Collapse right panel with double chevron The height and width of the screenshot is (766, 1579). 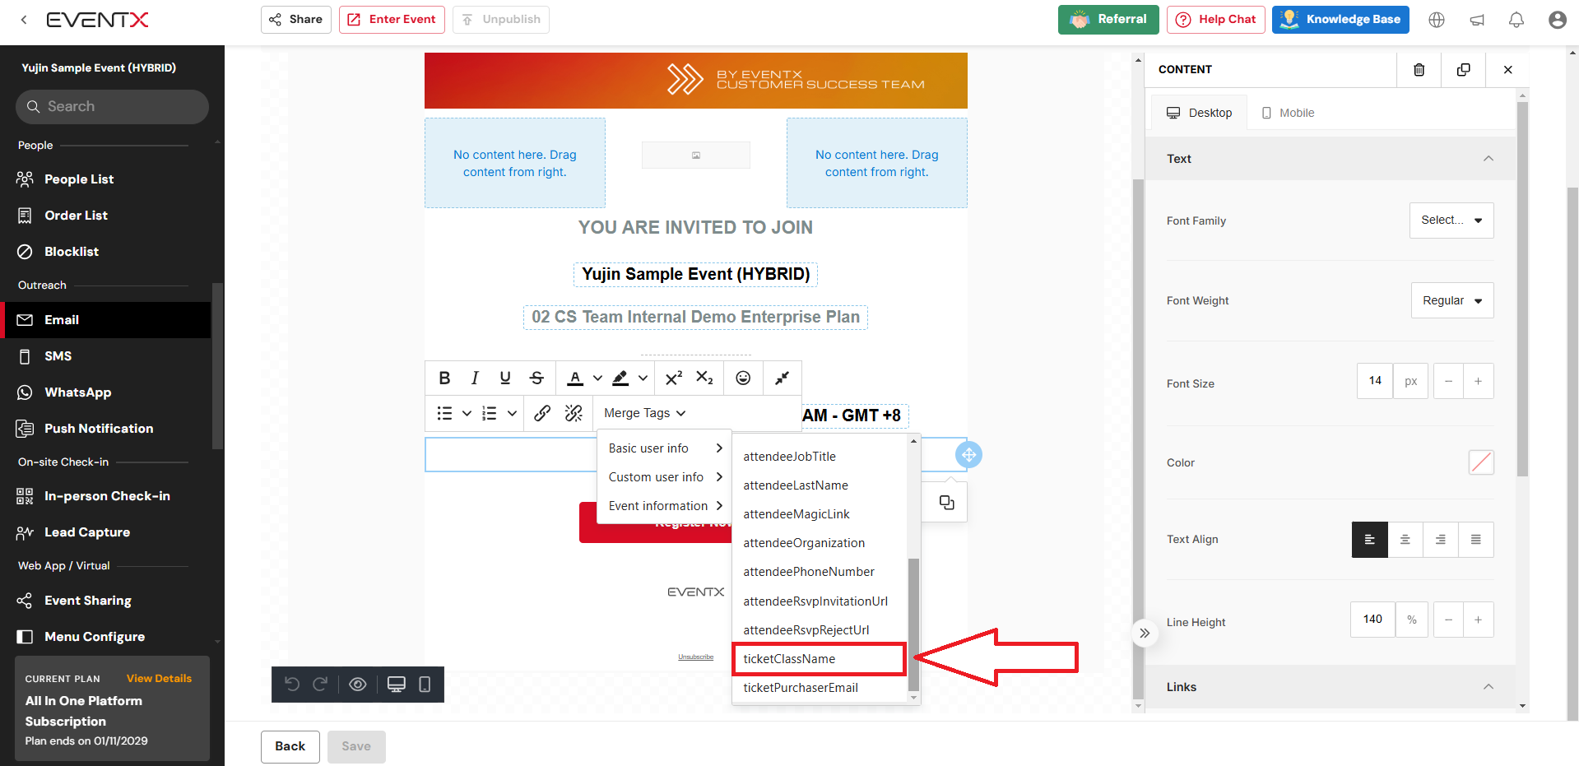pyautogui.click(x=1144, y=633)
